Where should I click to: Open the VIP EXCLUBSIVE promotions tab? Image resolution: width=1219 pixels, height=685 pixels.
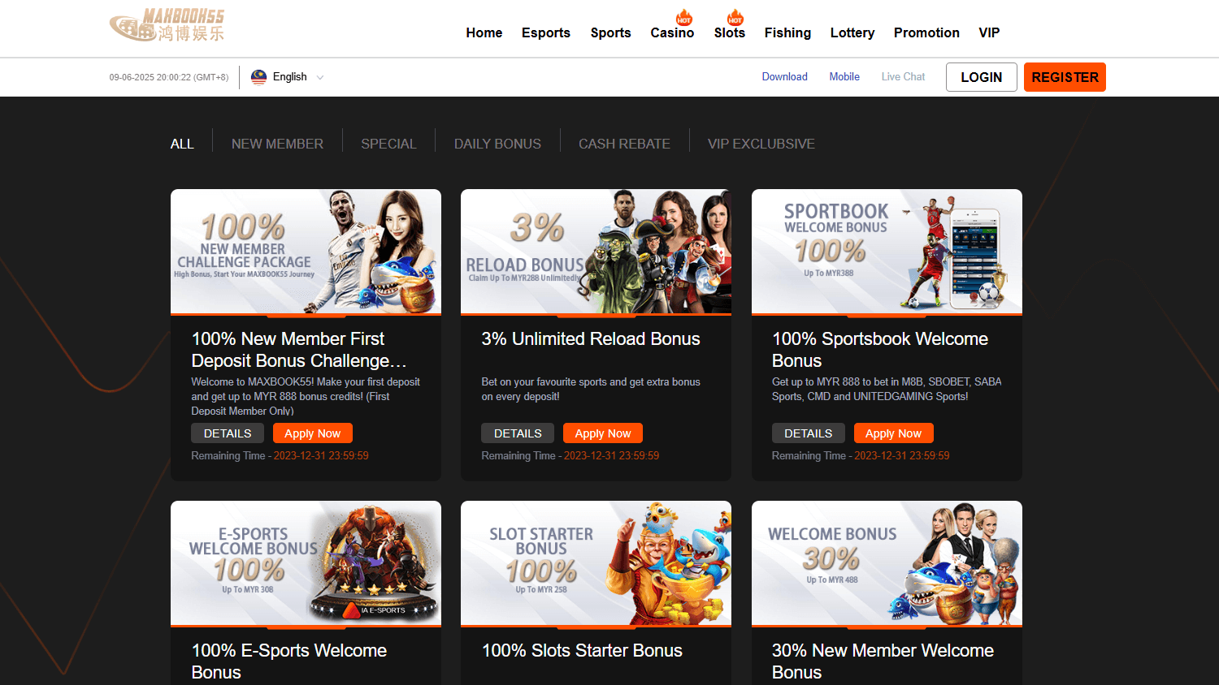pyautogui.click(x=761, y=143)
